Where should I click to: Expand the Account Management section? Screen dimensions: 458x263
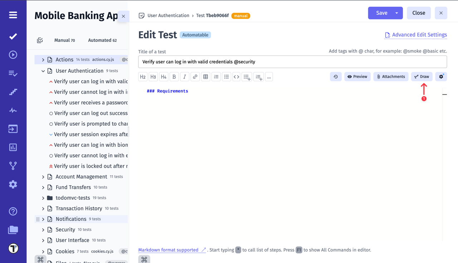click(43, 176)
